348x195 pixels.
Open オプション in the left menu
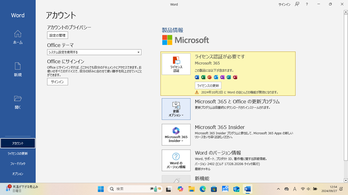pos(18,174)
